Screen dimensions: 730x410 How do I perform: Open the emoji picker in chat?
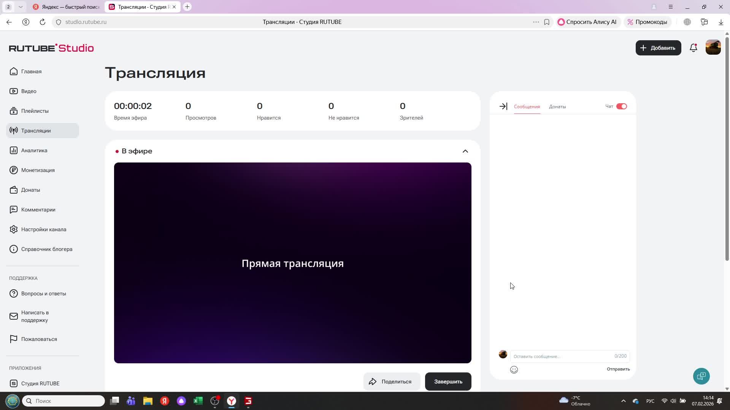514,369
